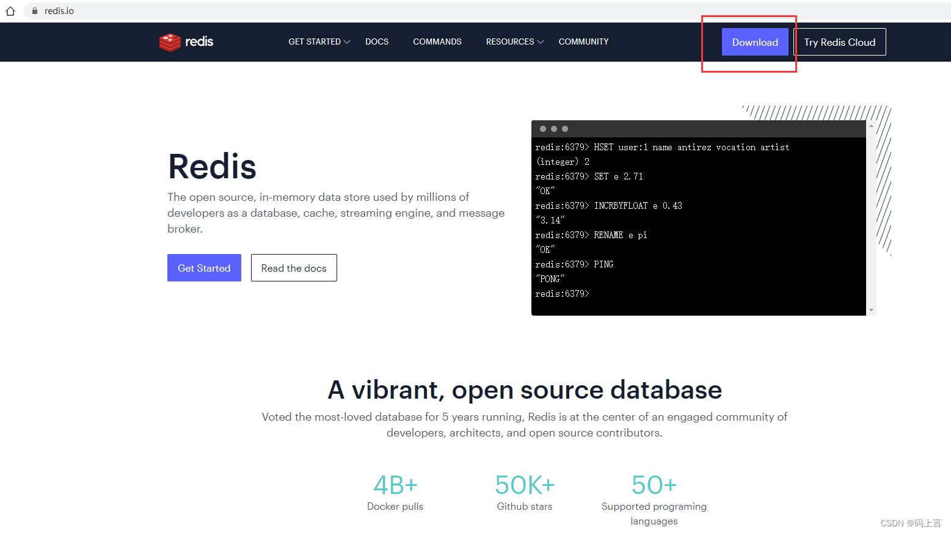Click the Download button
Viewport: 951px width, 533px height.
coord(755,42)
